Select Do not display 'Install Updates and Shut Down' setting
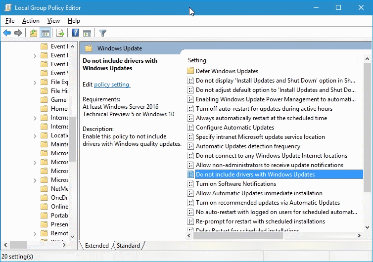 coord(276,81)
